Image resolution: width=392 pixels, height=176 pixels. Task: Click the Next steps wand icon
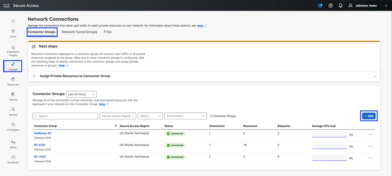(34, 46)
